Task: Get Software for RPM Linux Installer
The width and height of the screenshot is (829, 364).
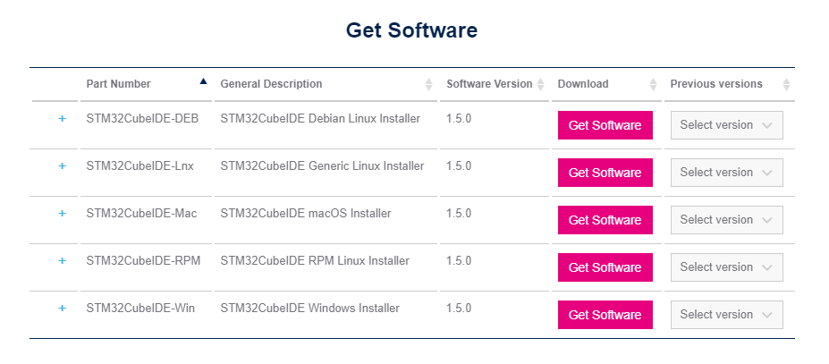Action: click(605, 267)
